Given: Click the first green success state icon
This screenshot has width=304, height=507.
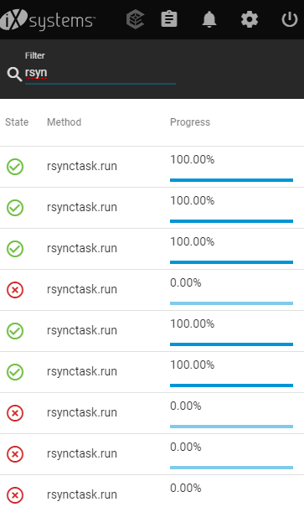Looking at the screenshot, I should [x=15, y=167].
